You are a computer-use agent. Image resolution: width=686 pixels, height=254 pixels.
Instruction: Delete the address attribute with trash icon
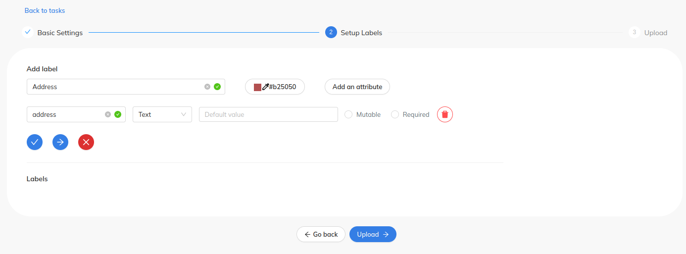tap(445, 114)
